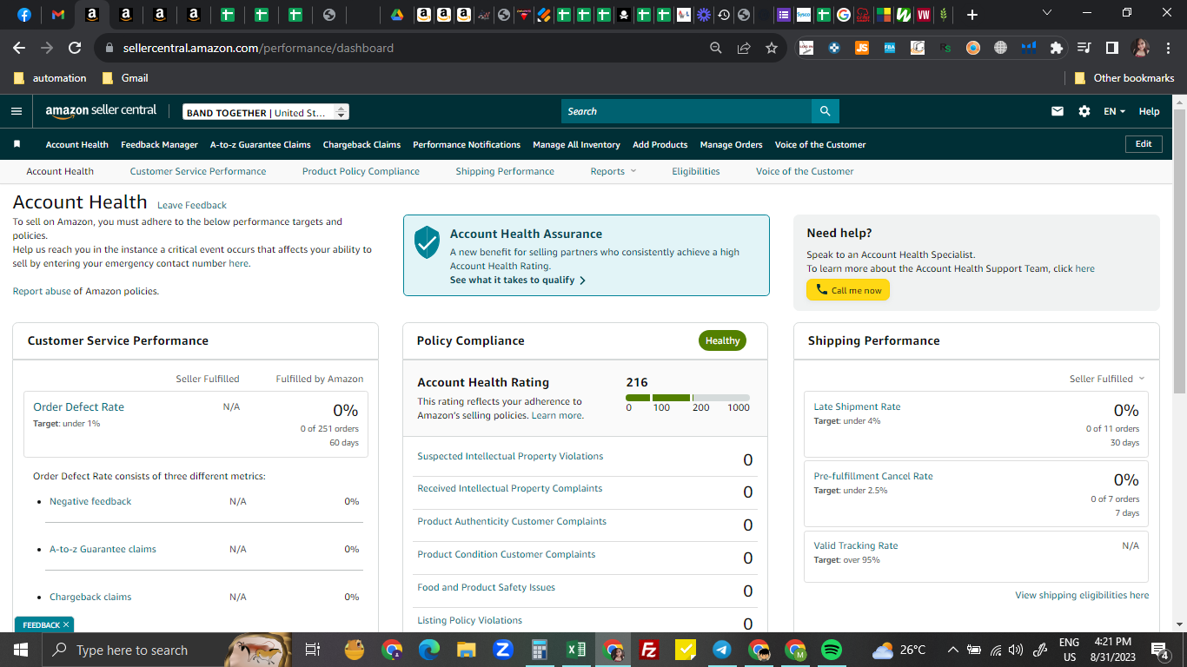Open the marketplace selector BAND TOGETHER dropdown

pyautogui.click(x=266, y=112)
